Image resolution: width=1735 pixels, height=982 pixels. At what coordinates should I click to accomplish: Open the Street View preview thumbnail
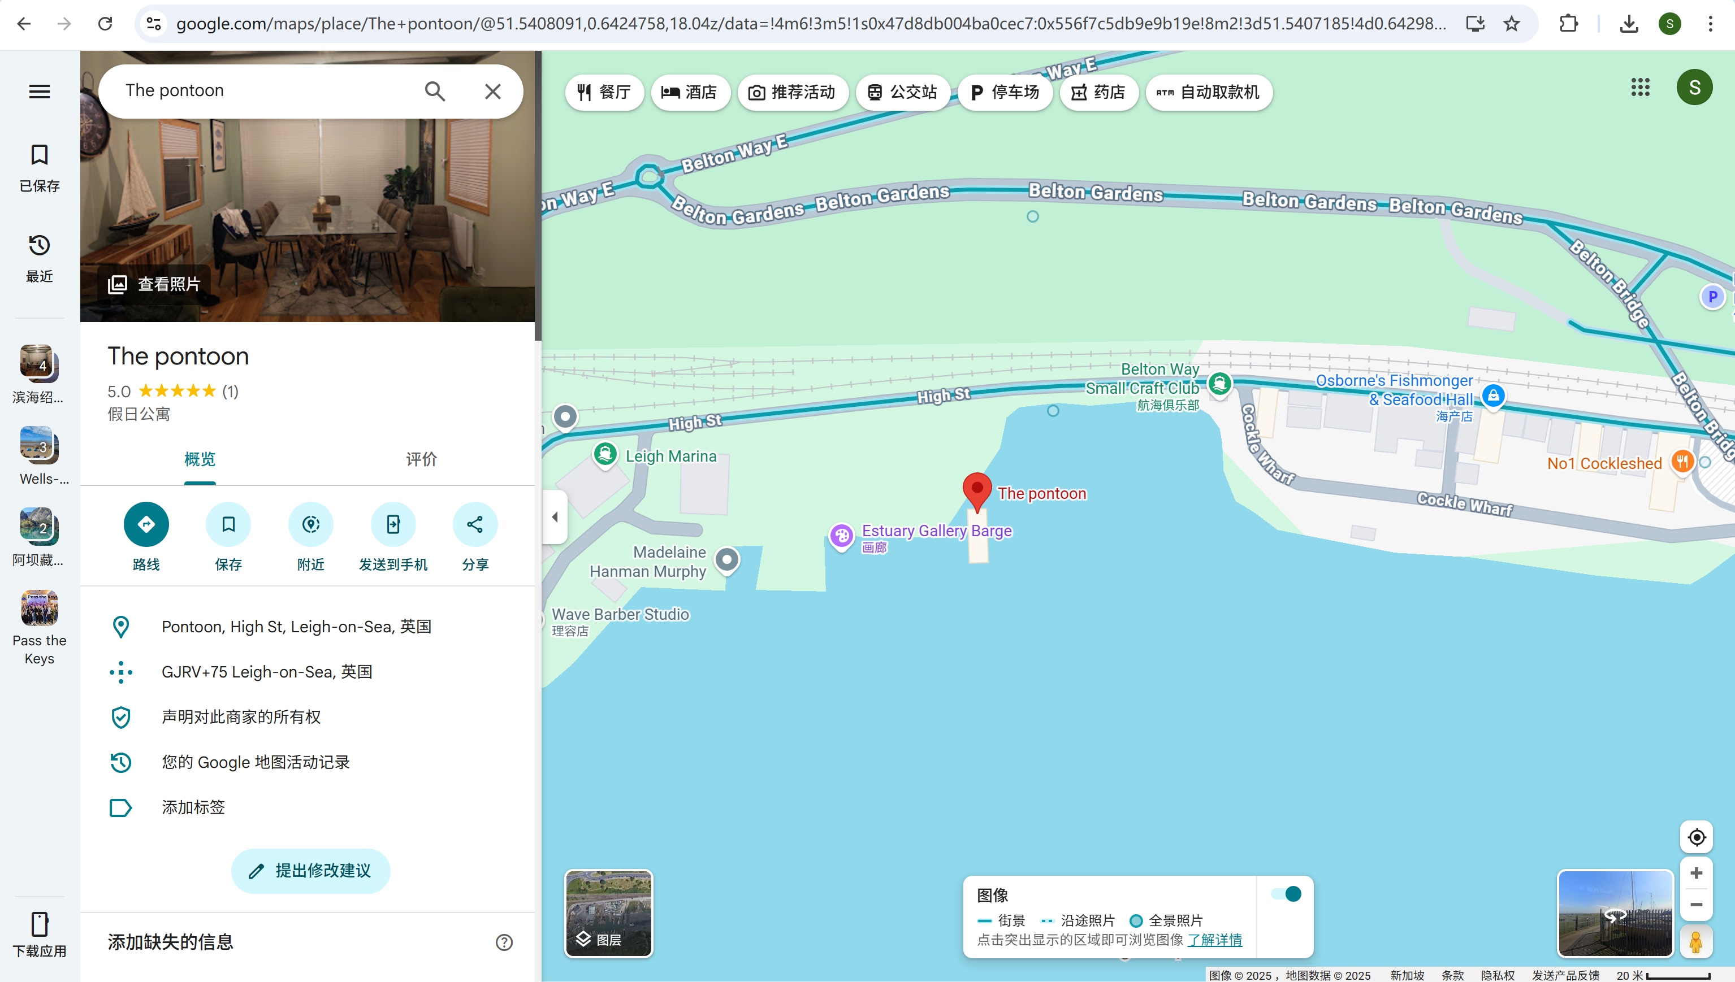tap(1615, 913)
